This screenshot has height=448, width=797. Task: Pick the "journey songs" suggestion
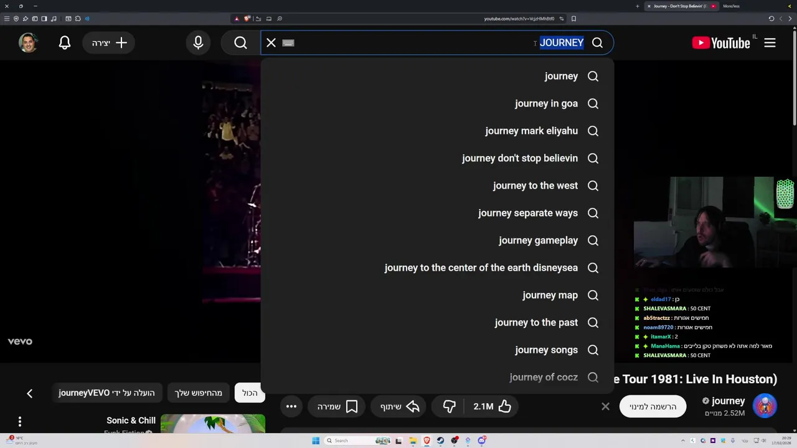(437, 350)
